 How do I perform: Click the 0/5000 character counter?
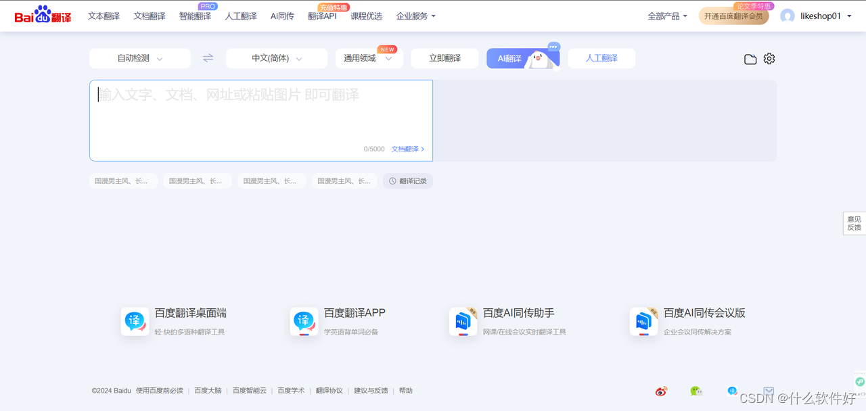pyautogui.click(x=374, y=149)
